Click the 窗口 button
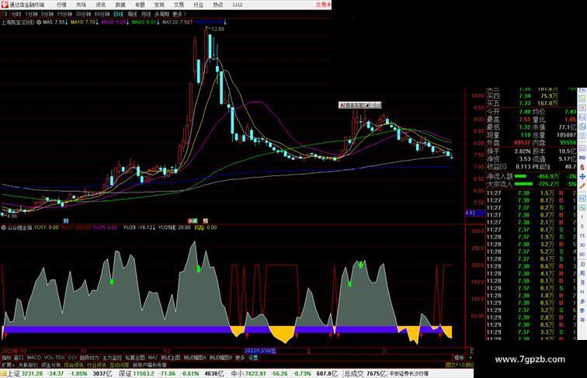Viewport: 587px width, 378px height. point(19,358)
